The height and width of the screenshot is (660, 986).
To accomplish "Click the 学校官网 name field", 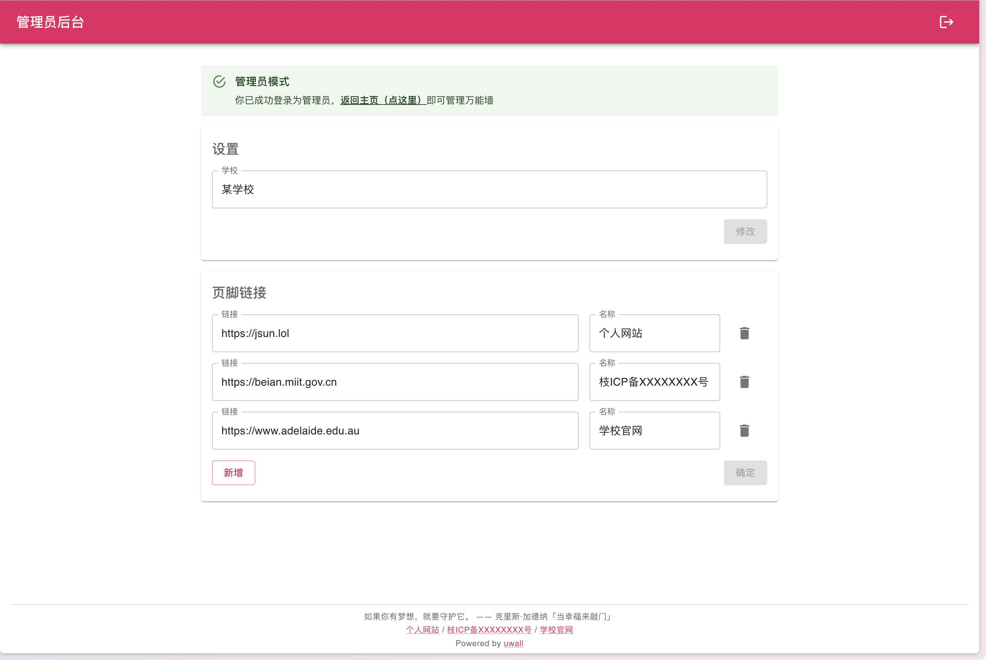I will coord(654,431).
